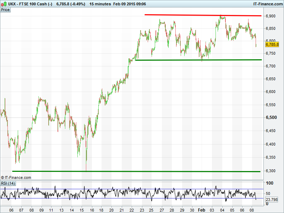The image size is (284, 213).
Task: Click the upper blue RSI overbought line
Action: [x=132, y=189]
